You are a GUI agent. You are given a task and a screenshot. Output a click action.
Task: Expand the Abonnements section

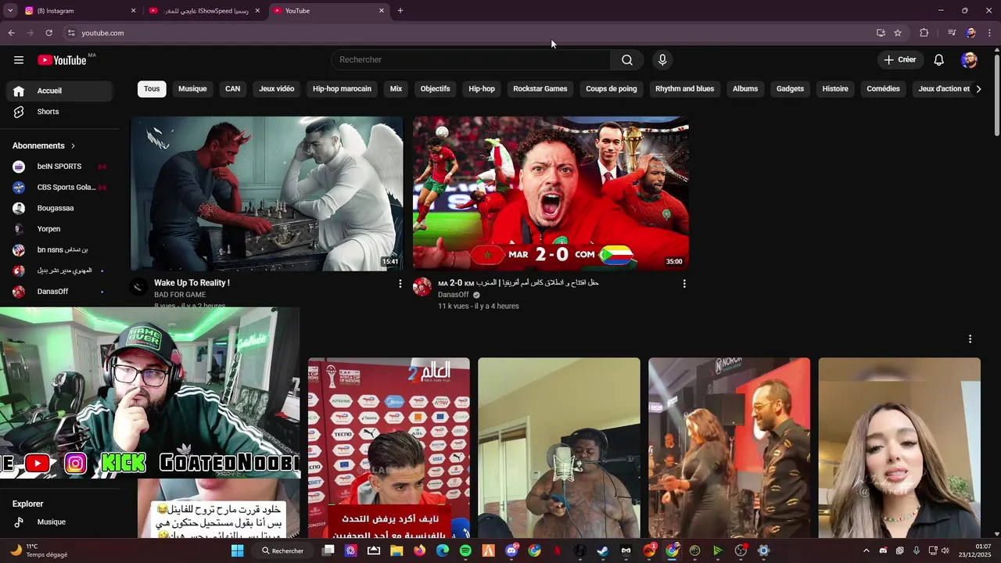[44, 146]
